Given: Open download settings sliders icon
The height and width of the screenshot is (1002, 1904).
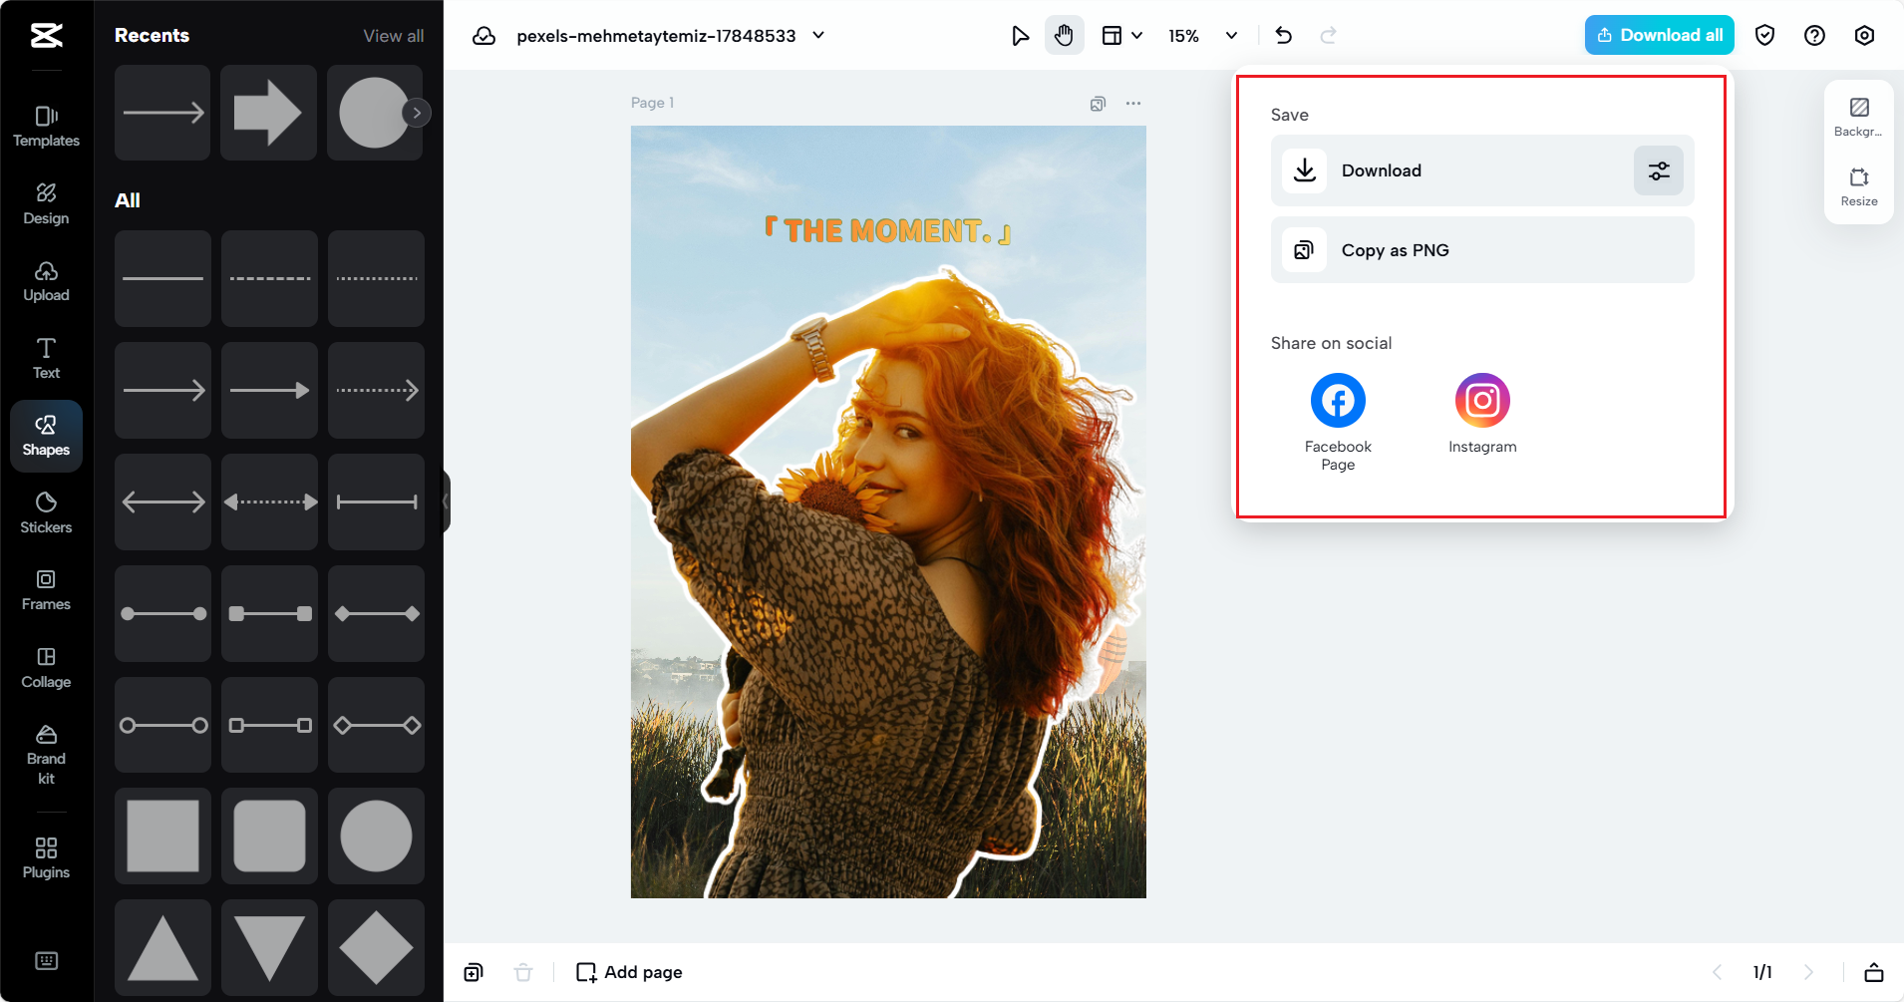Looking at the screenshot, I should [x=1659, y=170].
